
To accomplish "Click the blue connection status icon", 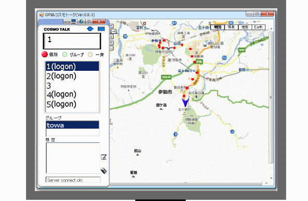I will point(90,29).
